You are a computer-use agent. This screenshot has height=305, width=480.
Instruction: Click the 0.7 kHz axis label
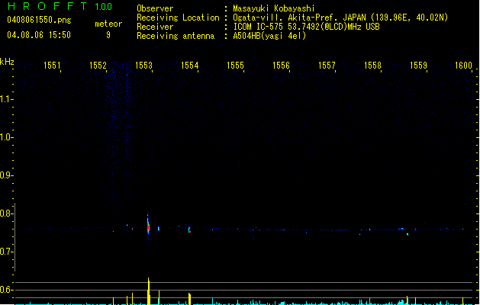tap(6, 252)
